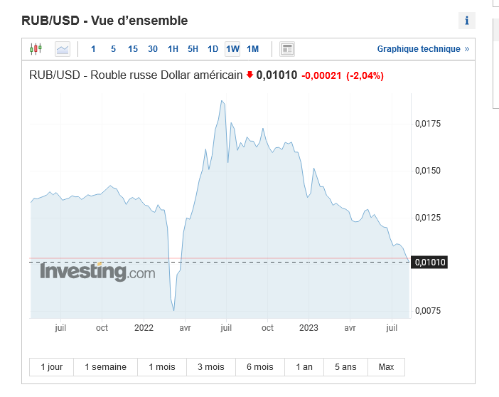Select the 1-minute interval

[x=93, y=49]
